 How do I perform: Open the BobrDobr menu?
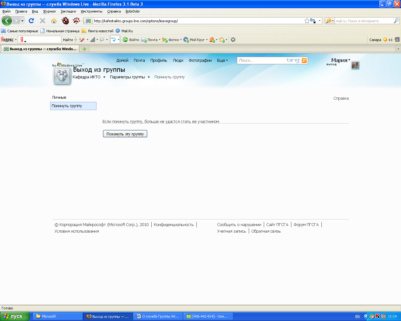point(133,11)
